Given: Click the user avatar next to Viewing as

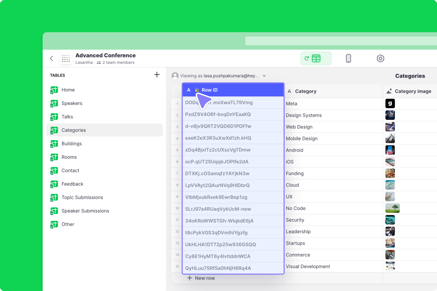Looking at the screenshot, I should (x=175, y=76).
